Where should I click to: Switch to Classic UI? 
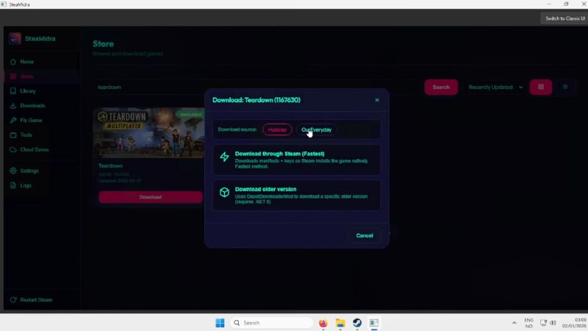pos(564,18)
